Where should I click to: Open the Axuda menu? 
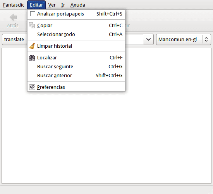(78, 5)
